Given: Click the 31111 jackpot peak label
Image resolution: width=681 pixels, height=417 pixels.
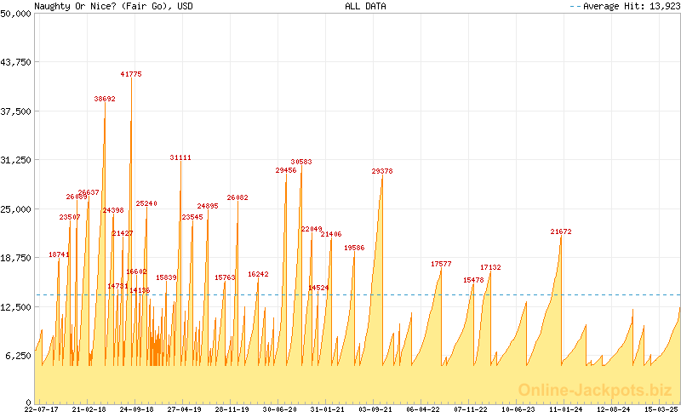Looking at the screenshot, I should [180, 157].
